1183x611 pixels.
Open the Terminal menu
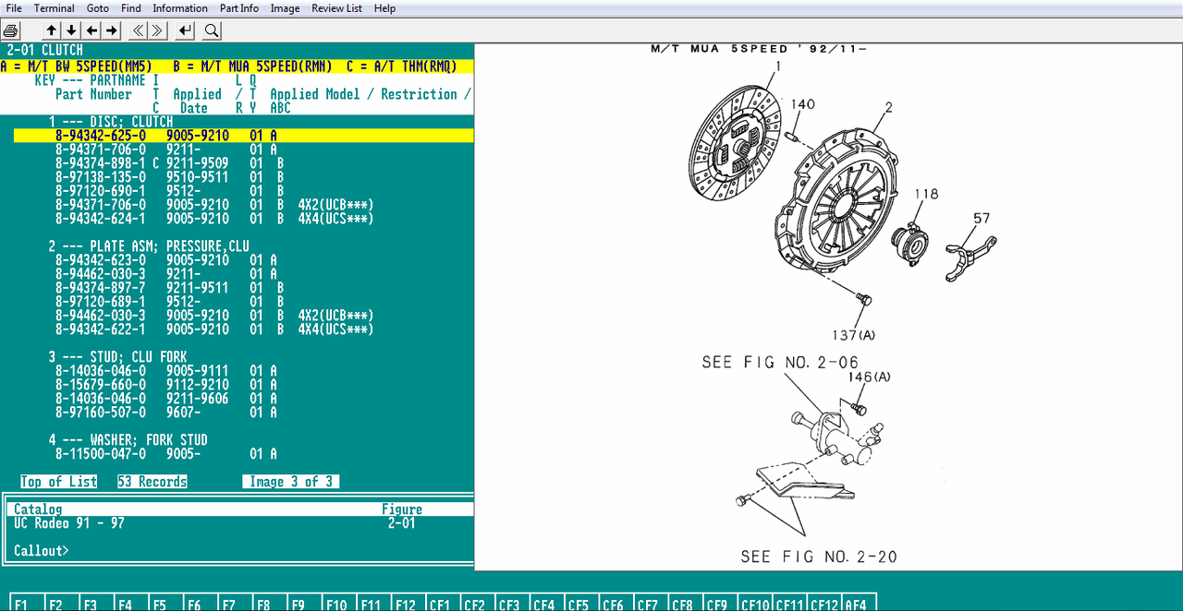[55, 8]
